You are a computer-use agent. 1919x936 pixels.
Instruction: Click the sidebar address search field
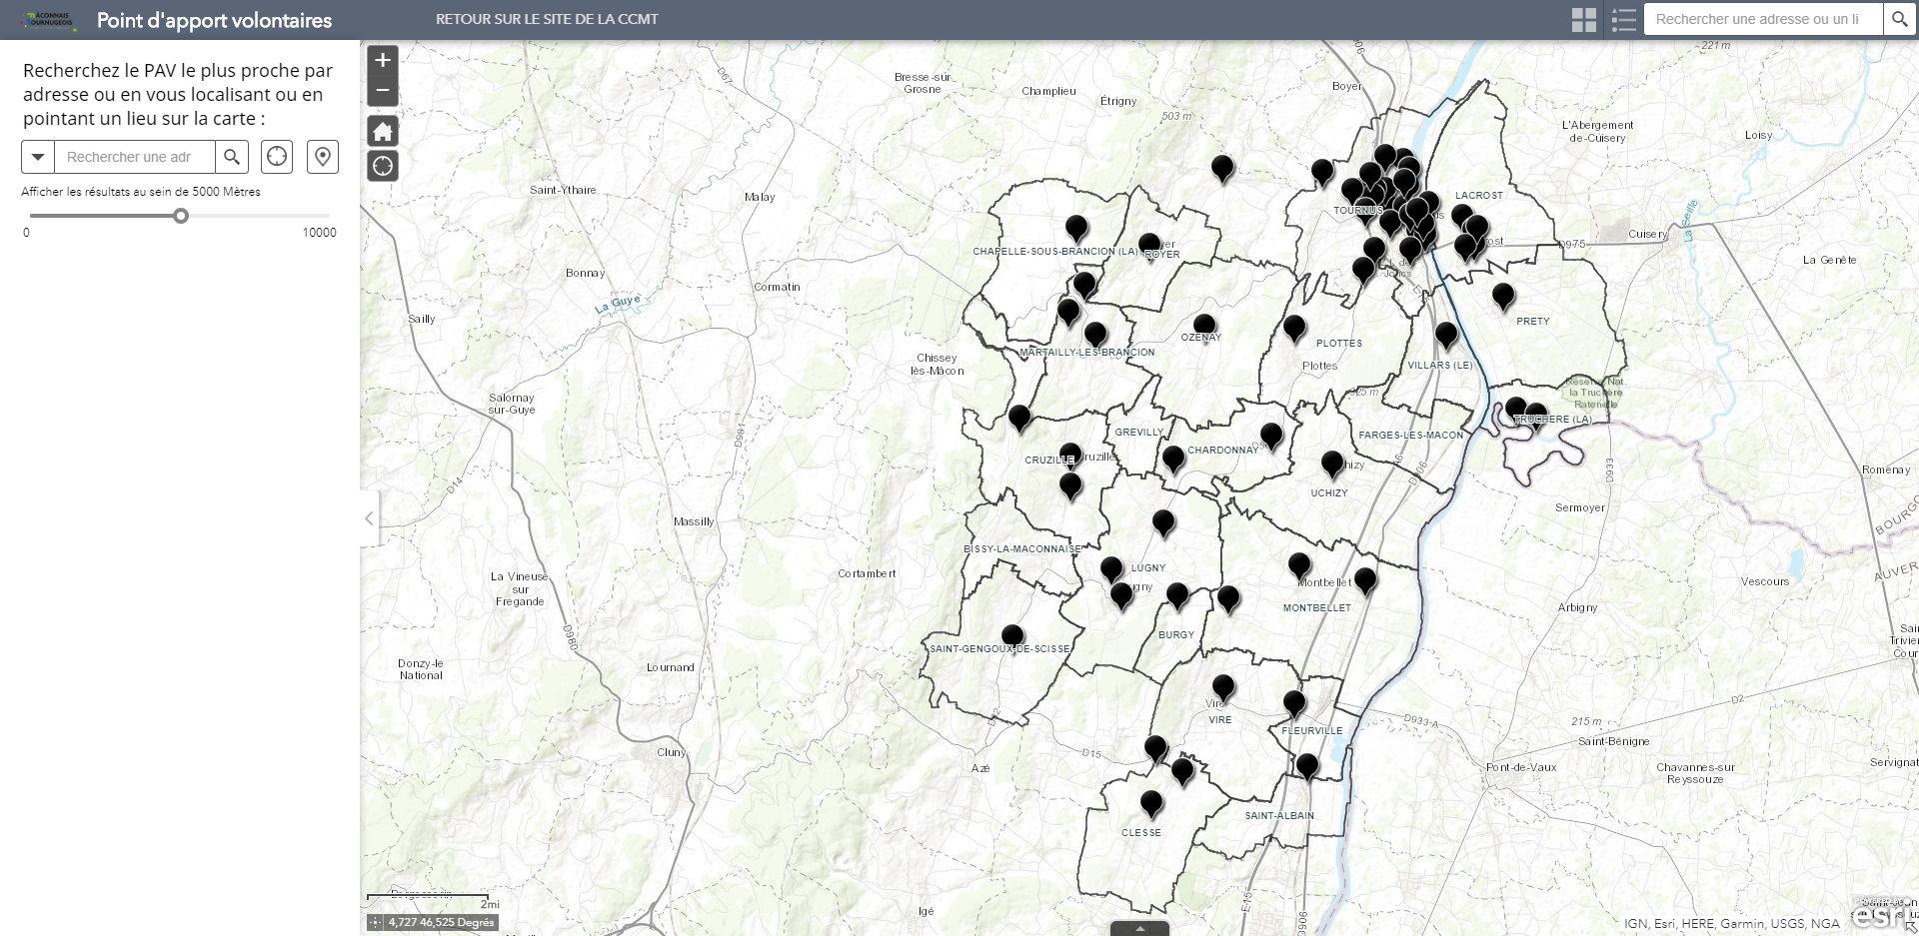(x=134, y=157)
